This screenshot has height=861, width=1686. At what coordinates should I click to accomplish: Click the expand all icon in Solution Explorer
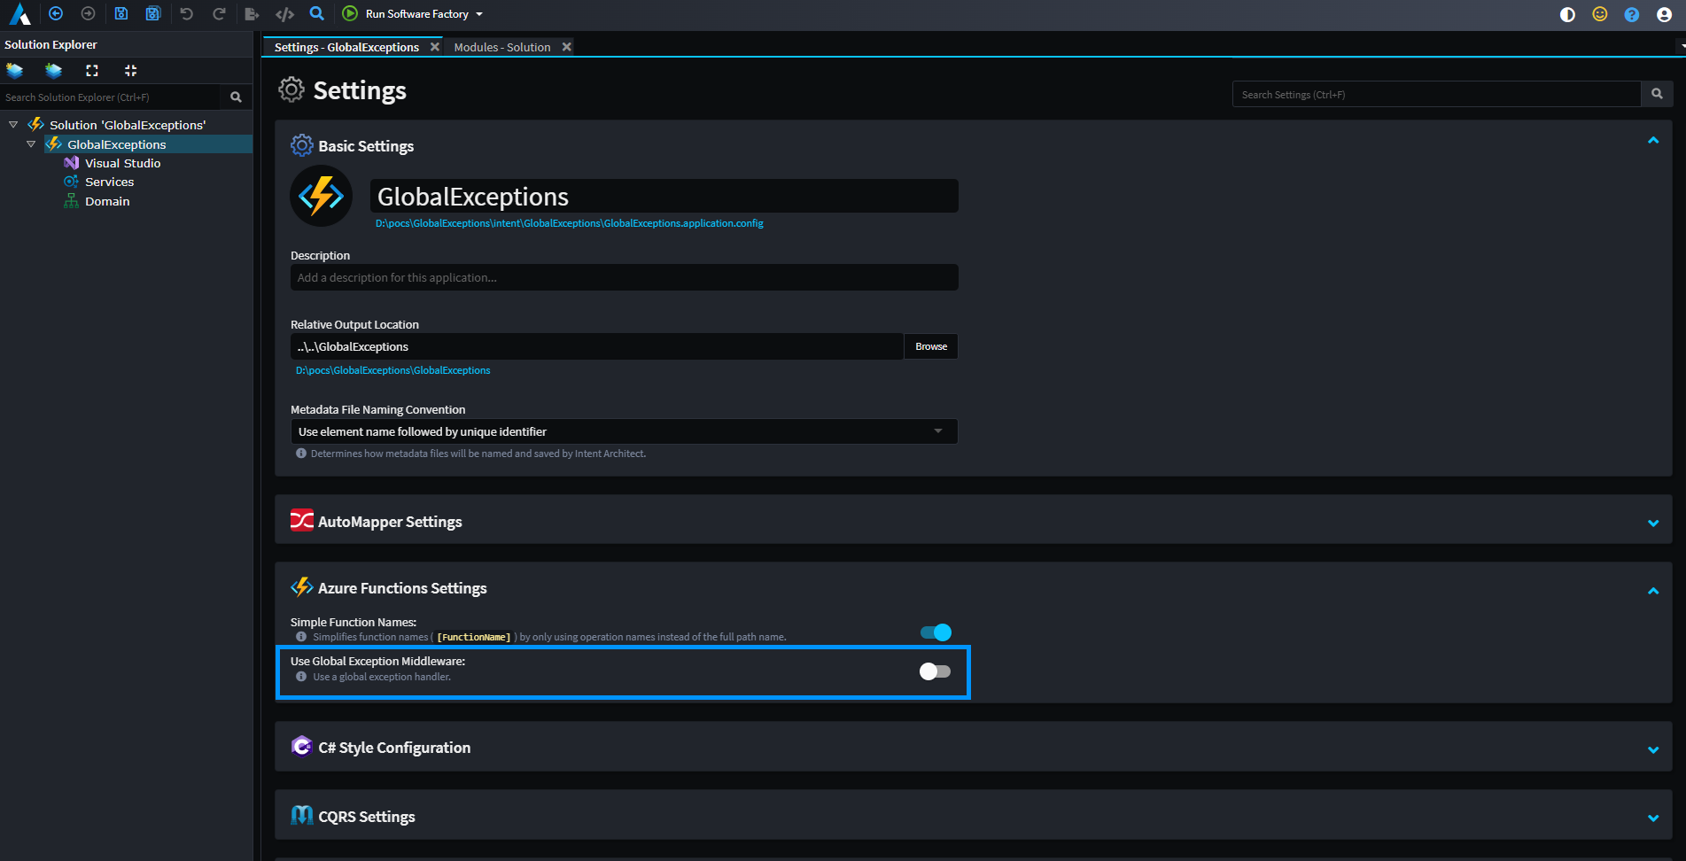(92, 71)
